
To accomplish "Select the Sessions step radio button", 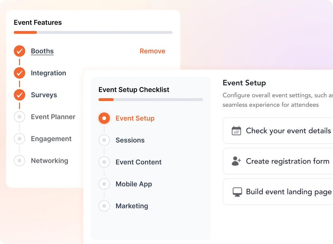I will click(x=104, y=140).
